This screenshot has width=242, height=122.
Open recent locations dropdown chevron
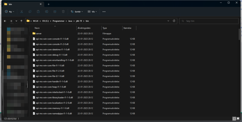coord(16,21)
